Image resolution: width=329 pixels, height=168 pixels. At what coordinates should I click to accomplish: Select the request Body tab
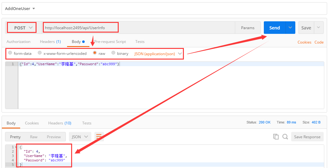click(78, 42)
